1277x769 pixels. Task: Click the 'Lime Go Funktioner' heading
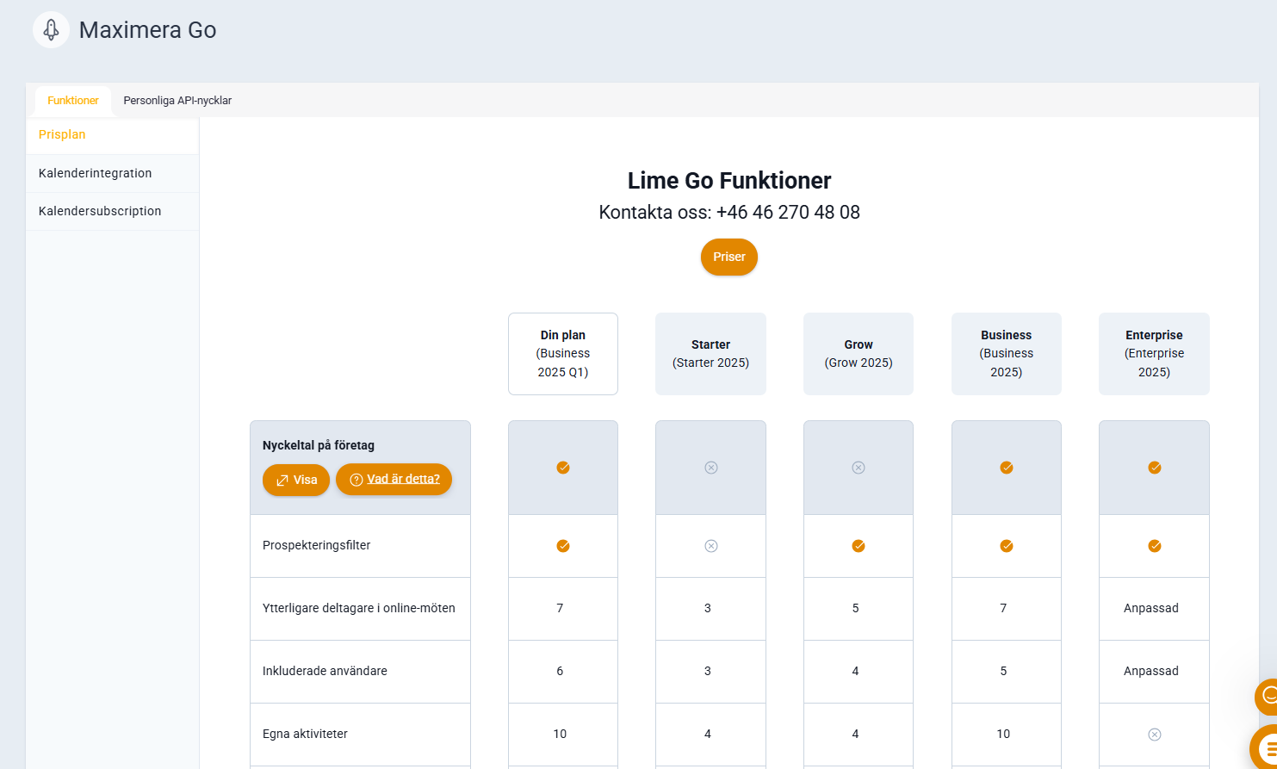[729, 181]
